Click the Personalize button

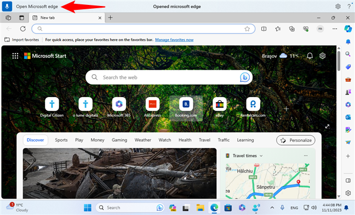pyautogui.click(x=296, y=140)
